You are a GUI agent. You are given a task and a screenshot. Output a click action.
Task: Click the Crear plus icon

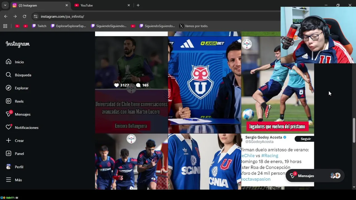(x=9, y=141)
